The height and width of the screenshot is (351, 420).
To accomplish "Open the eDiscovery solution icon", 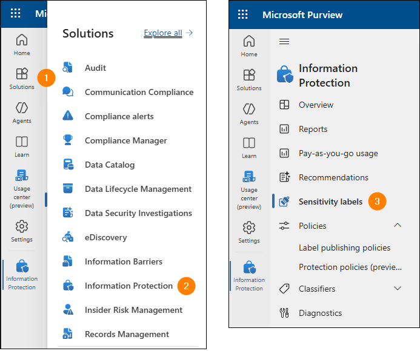I will (x=68, y=237).
